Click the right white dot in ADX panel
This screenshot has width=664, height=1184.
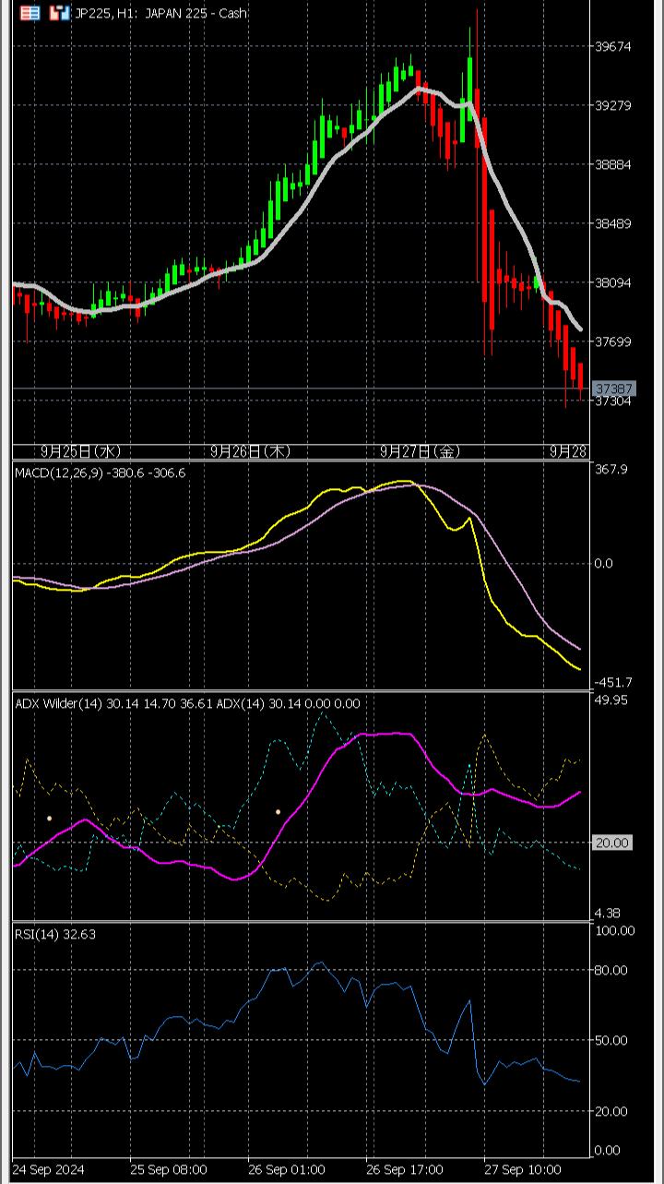tap(278, 812)
